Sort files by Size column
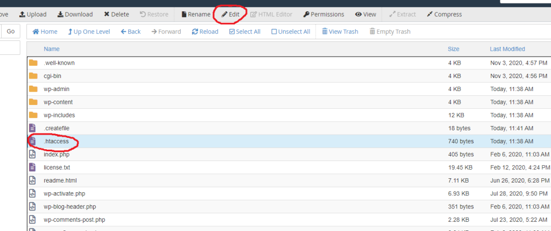 pyautogui.click(x=453, y=49)
